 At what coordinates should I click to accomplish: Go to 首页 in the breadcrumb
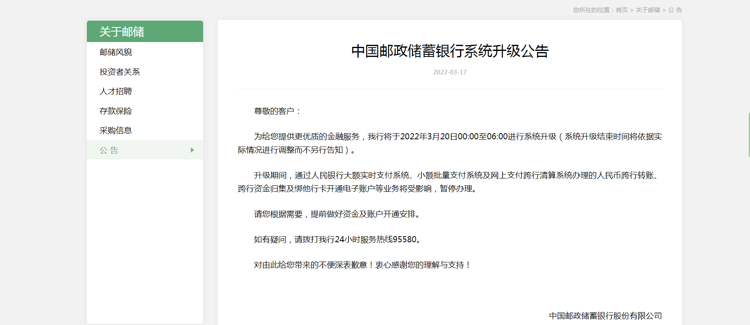[622, 10]
